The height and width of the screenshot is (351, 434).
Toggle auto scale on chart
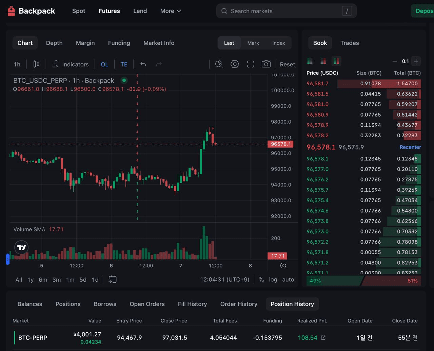pyautogui.click(x=288, y=279)
